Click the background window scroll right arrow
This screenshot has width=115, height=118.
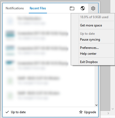[x=108, y=113]
